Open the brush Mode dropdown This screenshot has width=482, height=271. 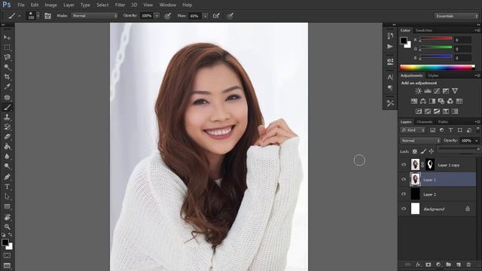point(95,16)
